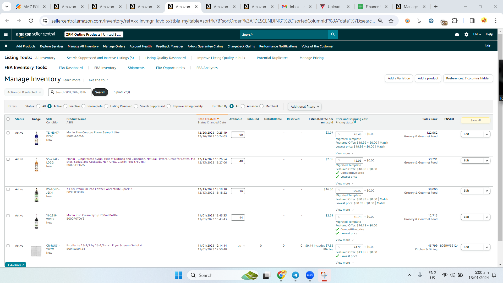Click the Windows taskbar Search box
503x283 pixels.
pyautogui.click(x=223, y=275)
